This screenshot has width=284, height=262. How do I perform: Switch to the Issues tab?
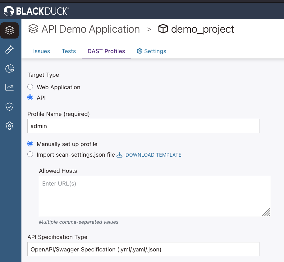(x=42, y=51)
